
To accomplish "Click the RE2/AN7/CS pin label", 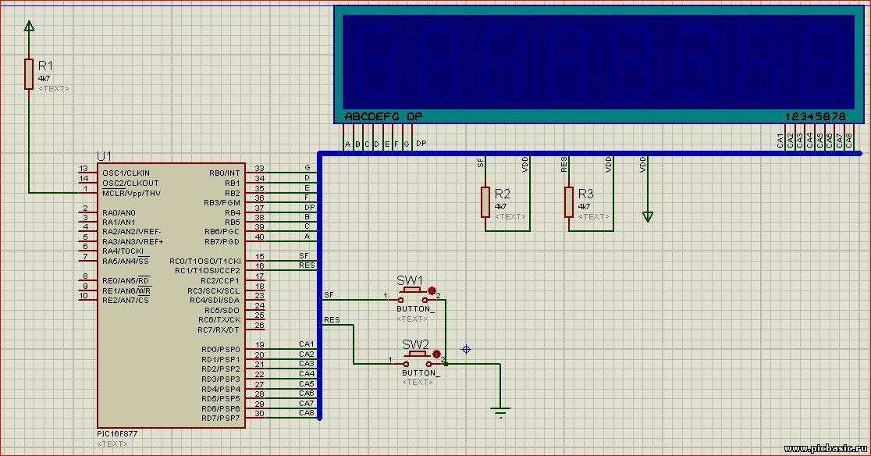I will click(x=126, y=300).
